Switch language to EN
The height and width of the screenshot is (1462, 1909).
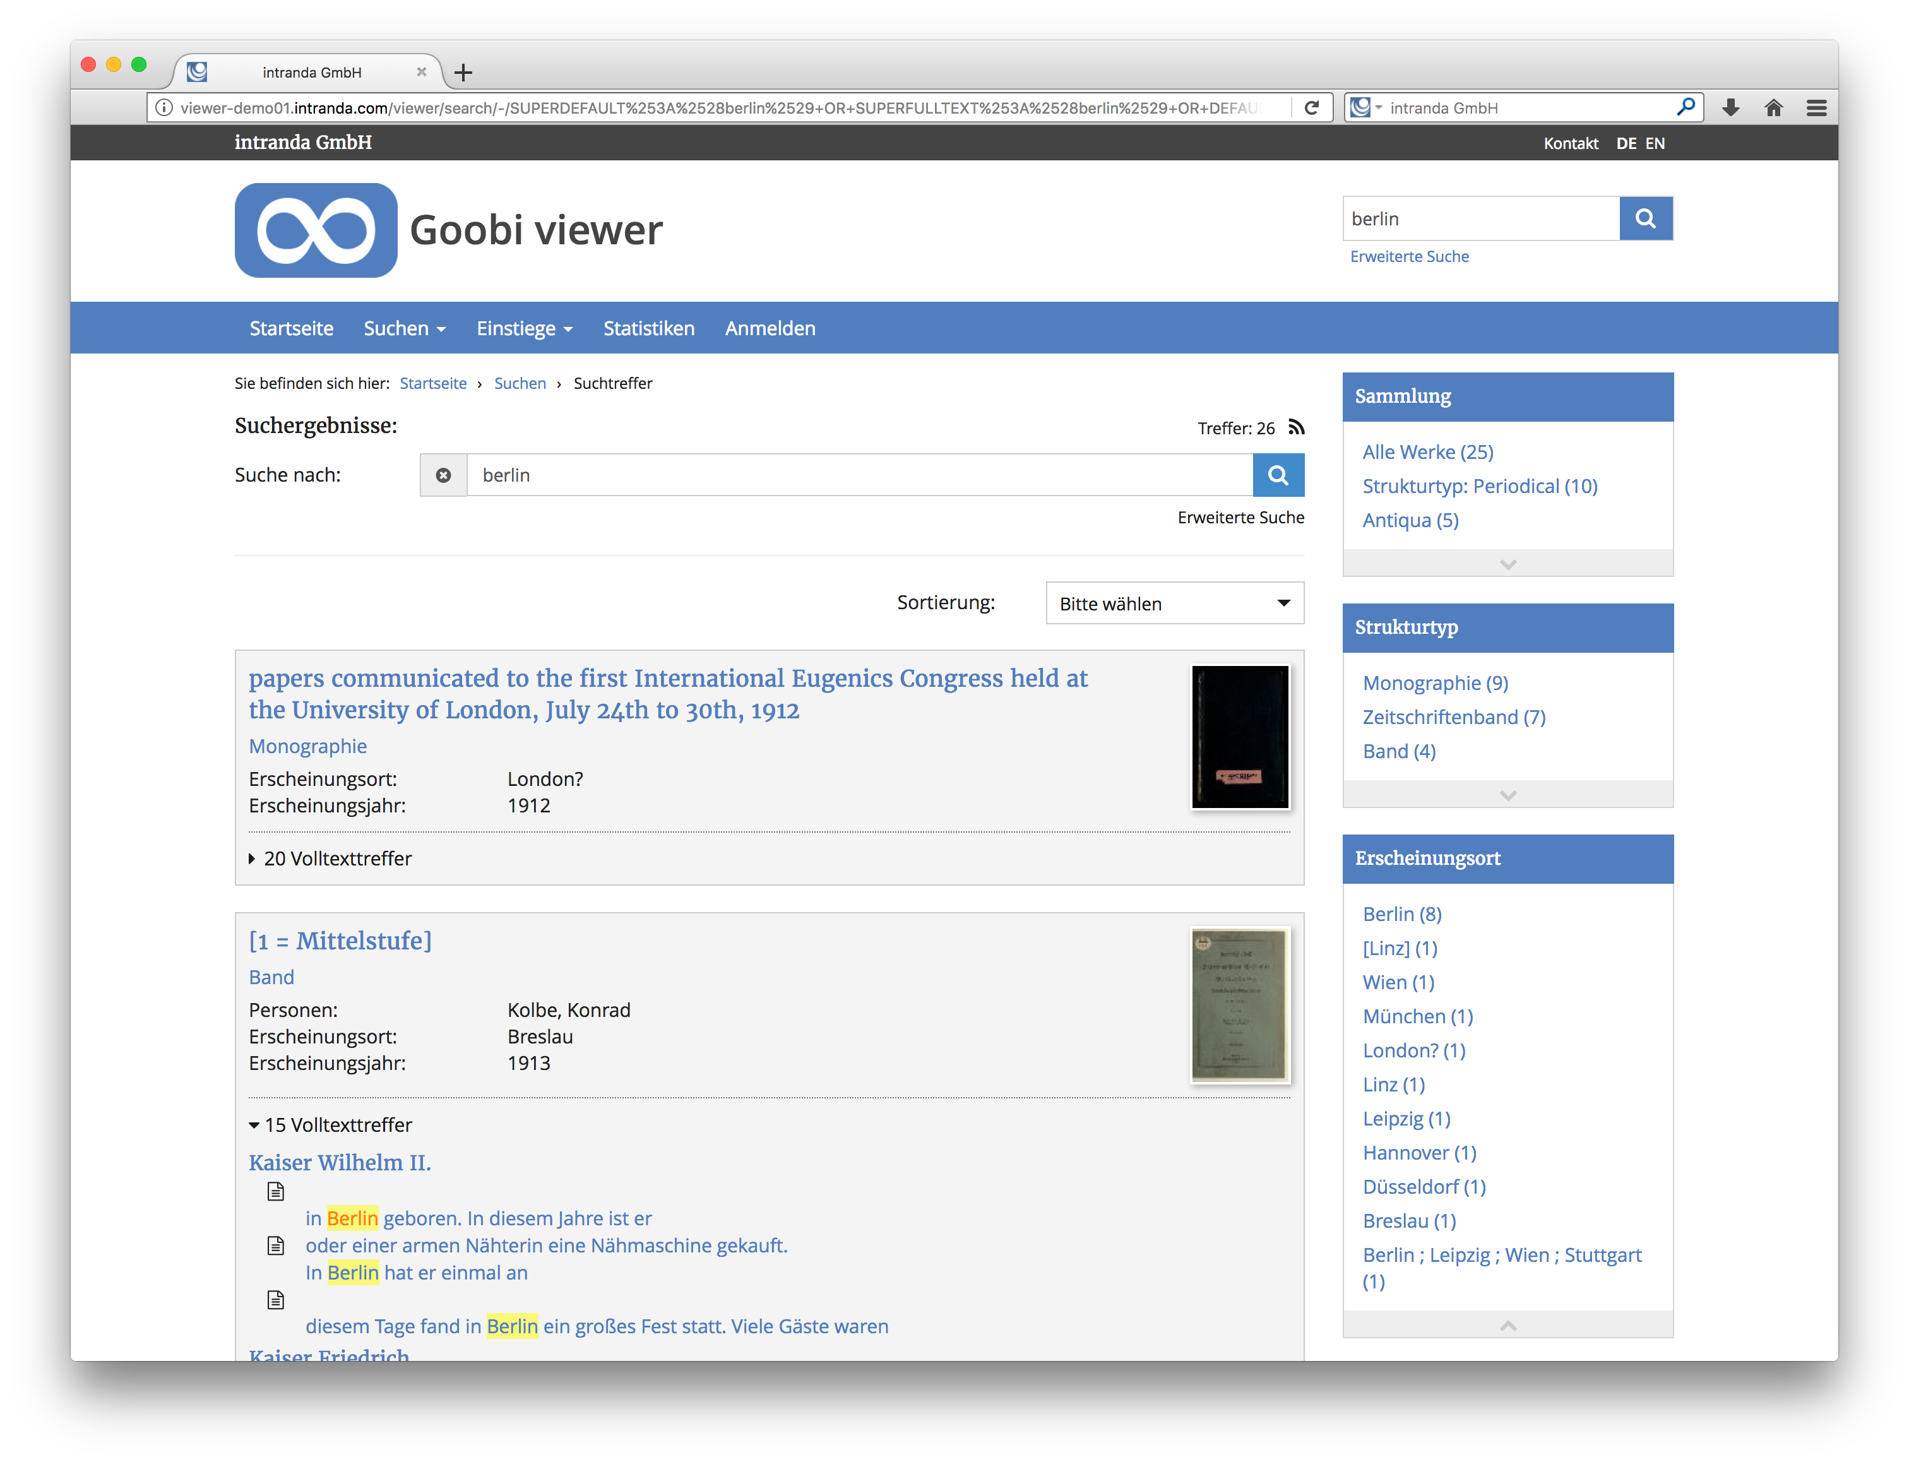pos(1655,143)
